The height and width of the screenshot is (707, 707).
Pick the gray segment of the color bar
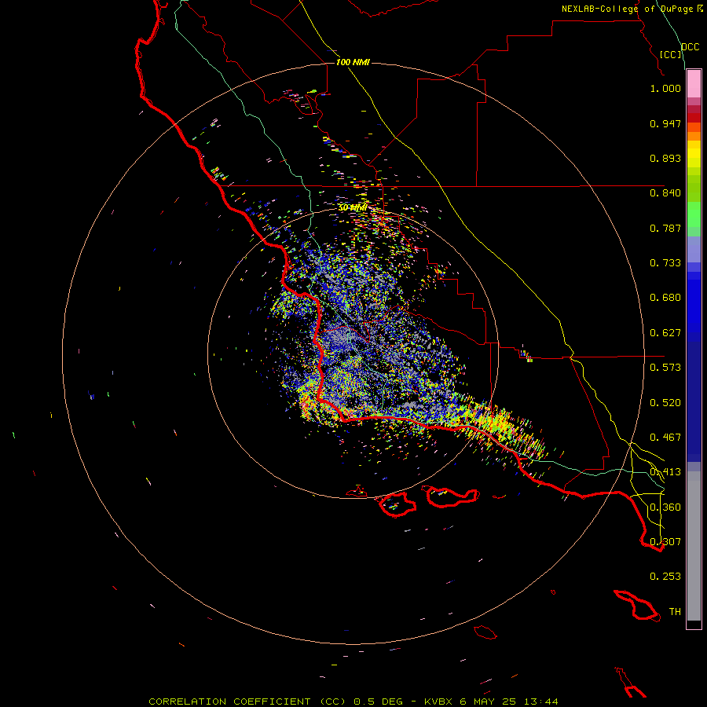pos(694,546)
